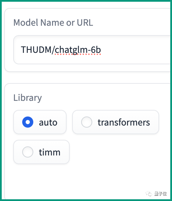
Task: Select the transformers radio button circle
Action: pyautogui.click(x=87, y=122)
